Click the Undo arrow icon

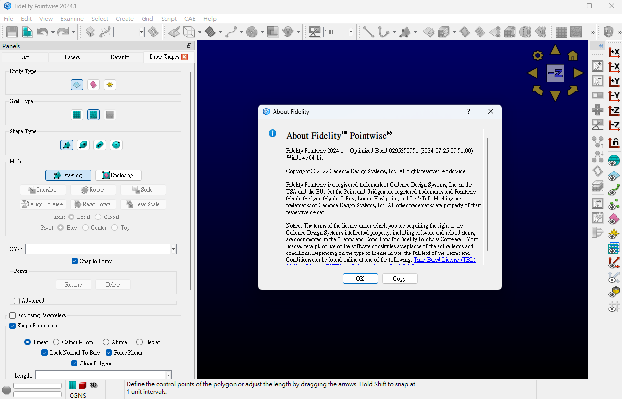(x=41, y=32)
